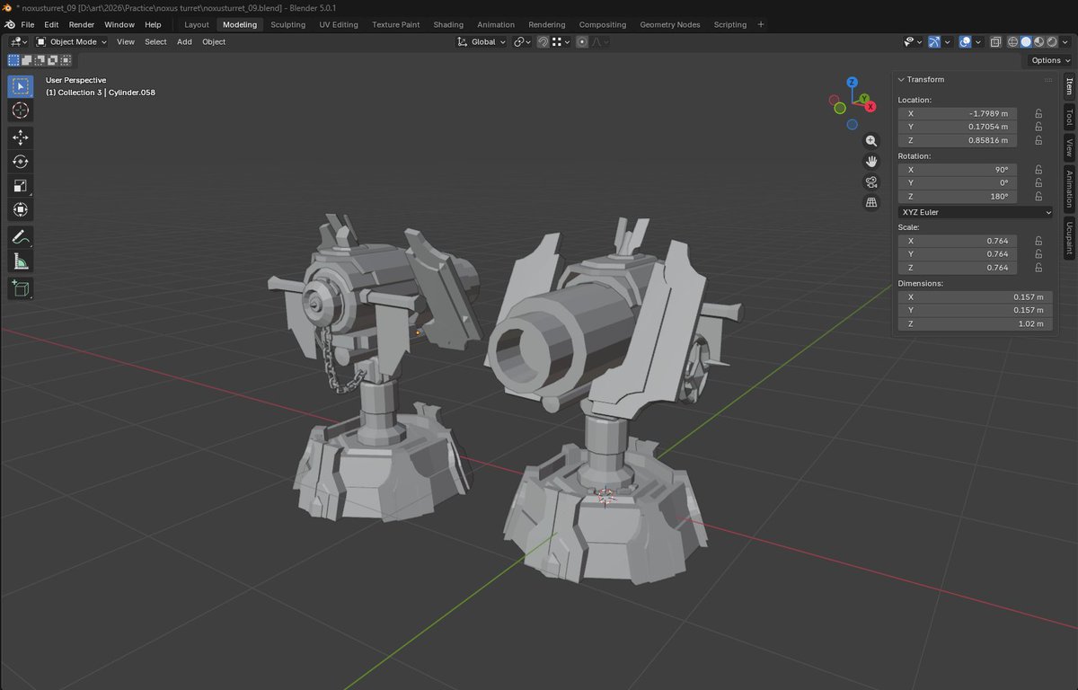1078x690 pixels.
Task: Open the Options dropdown
Action: click(1049, 60)
